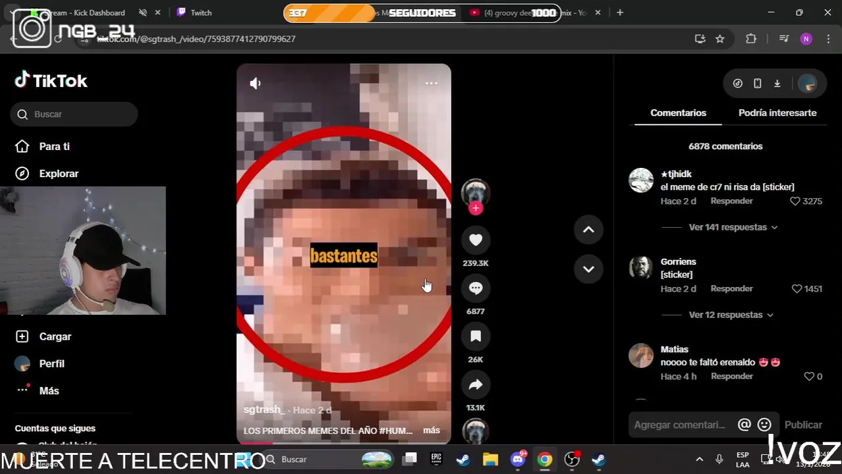
Task: Insert a mention with the @ icon
Action: click(744, 425)
